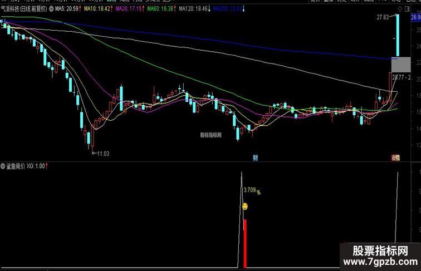
Task: Open the 涨榜 marker below the last candle
Action: coord(396,158)
